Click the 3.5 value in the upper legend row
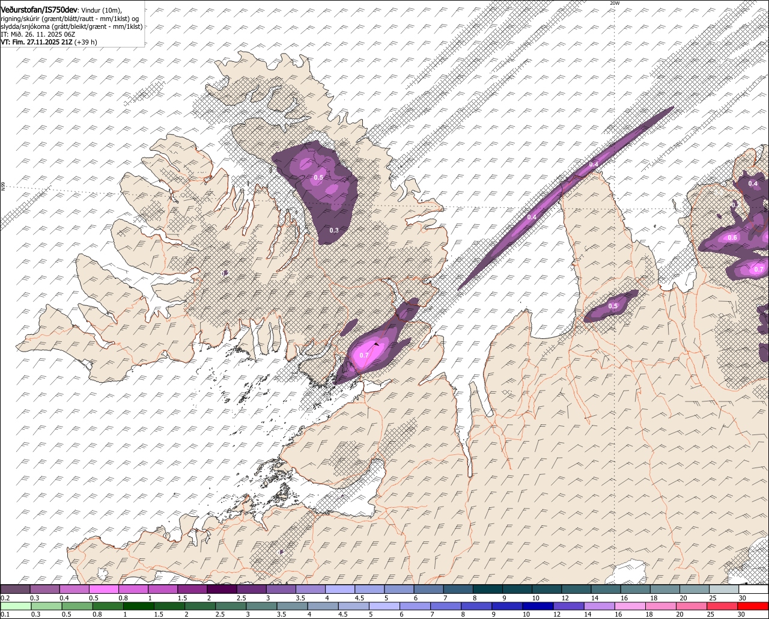 pyautogui.click(x=300, y=598)
